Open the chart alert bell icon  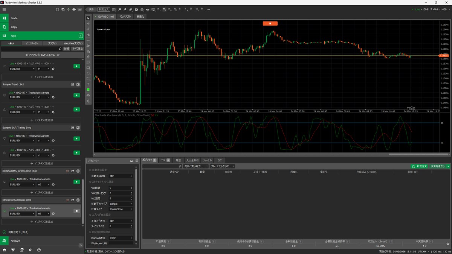point(88,101)
